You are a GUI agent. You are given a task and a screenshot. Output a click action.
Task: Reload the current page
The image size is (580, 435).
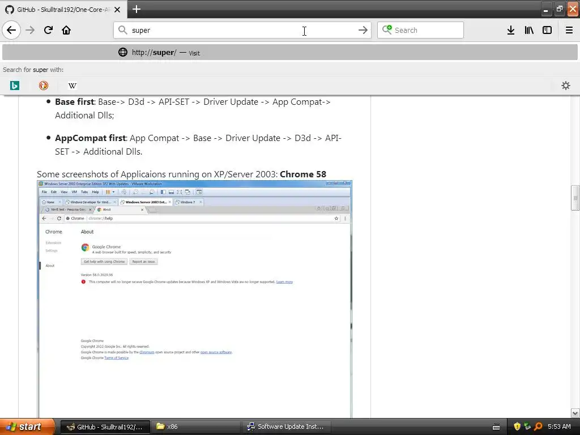pos(48,30)
